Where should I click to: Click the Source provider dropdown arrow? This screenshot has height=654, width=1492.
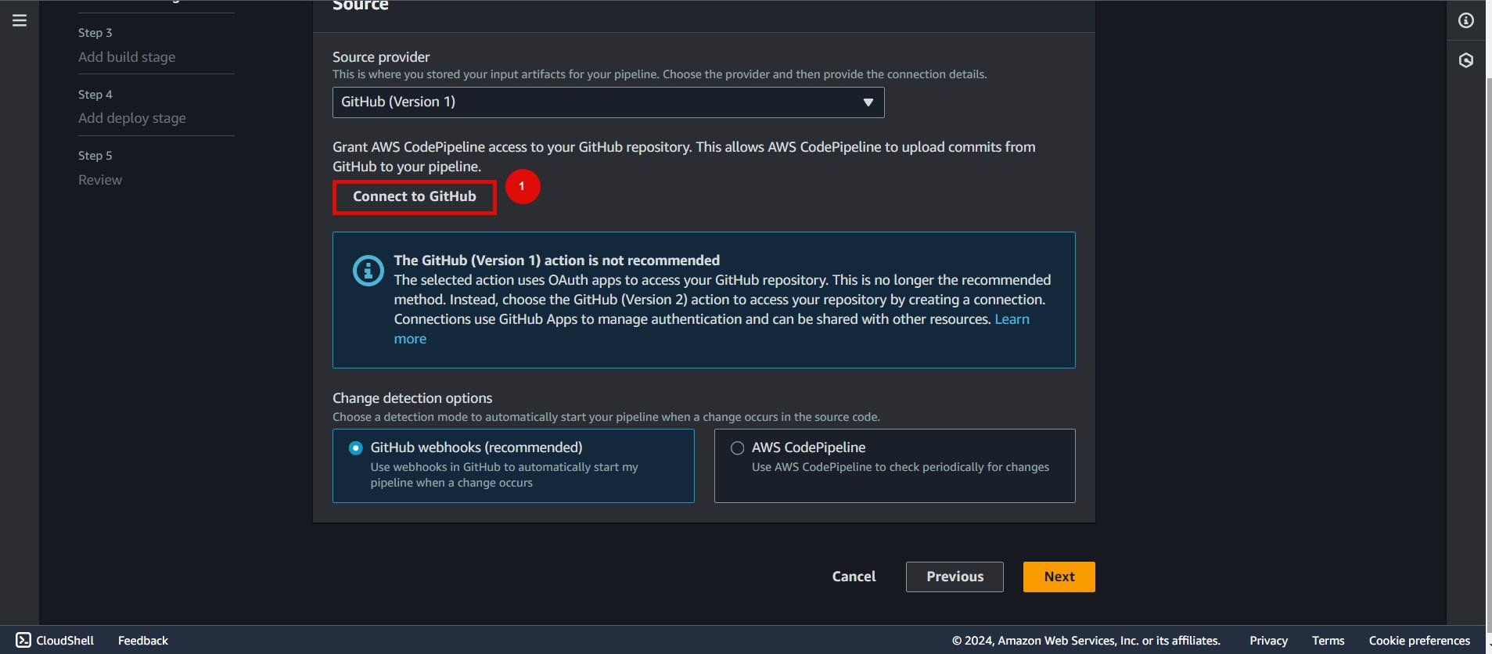pyautogui.click(x=868, y=102)
